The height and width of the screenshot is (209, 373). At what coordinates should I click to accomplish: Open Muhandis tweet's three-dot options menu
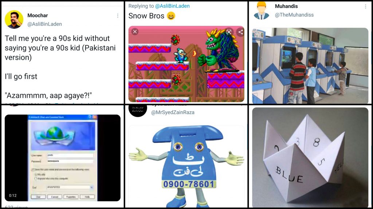click(365, 7)
